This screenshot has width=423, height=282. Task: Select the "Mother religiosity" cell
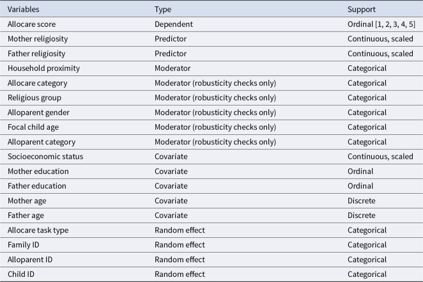point(38,39)
